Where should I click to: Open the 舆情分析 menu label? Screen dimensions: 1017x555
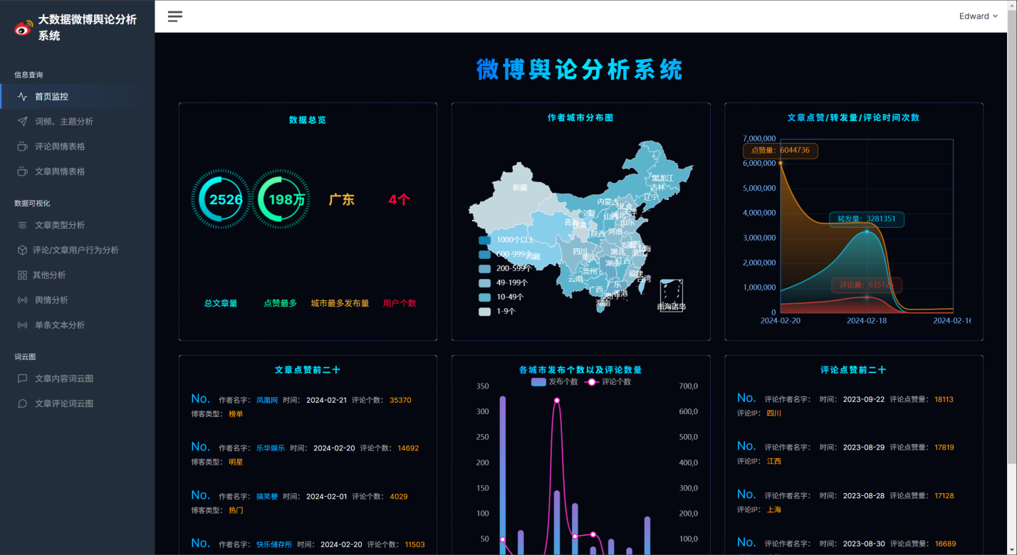52,300
